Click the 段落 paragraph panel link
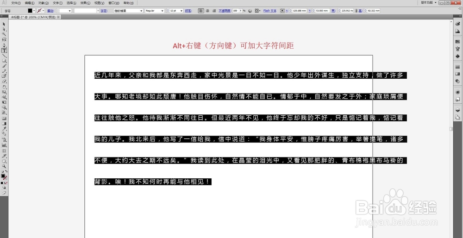The height and width of the screenshot is (238, 463). [188, 11]
